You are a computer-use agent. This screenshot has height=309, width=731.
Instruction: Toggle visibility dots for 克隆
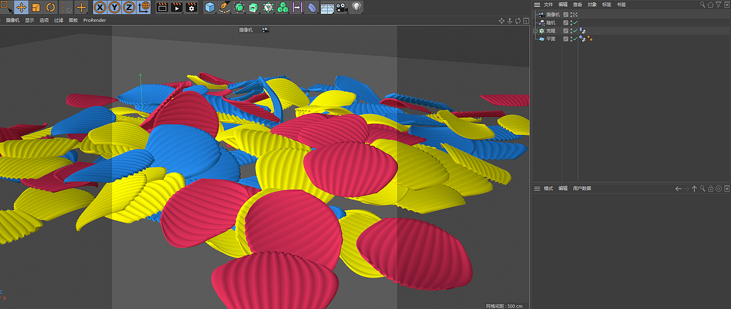[571, 31]
